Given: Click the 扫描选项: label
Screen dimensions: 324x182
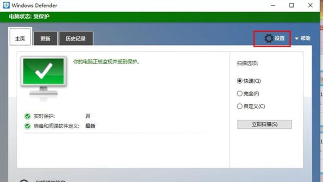Looking at the screenshot, I should pyautogui.click(x=248, y=63).
